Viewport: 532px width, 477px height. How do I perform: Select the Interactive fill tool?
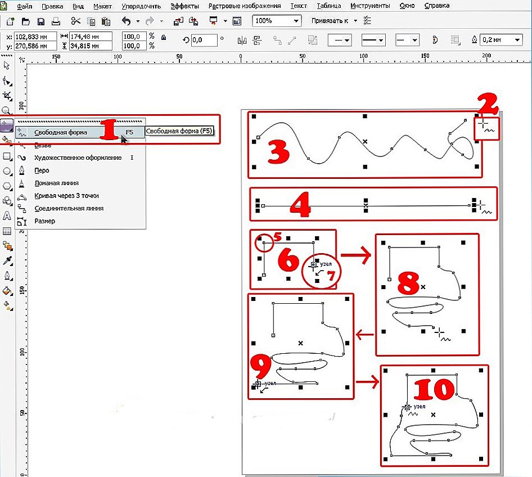(x=7, y=305)
